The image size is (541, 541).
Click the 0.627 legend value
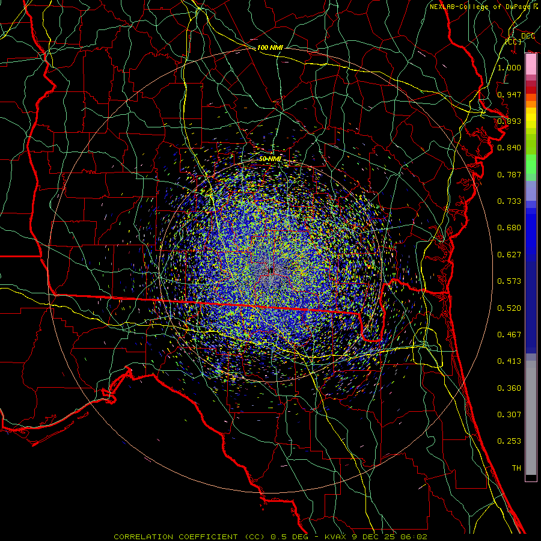click(509, 255)
